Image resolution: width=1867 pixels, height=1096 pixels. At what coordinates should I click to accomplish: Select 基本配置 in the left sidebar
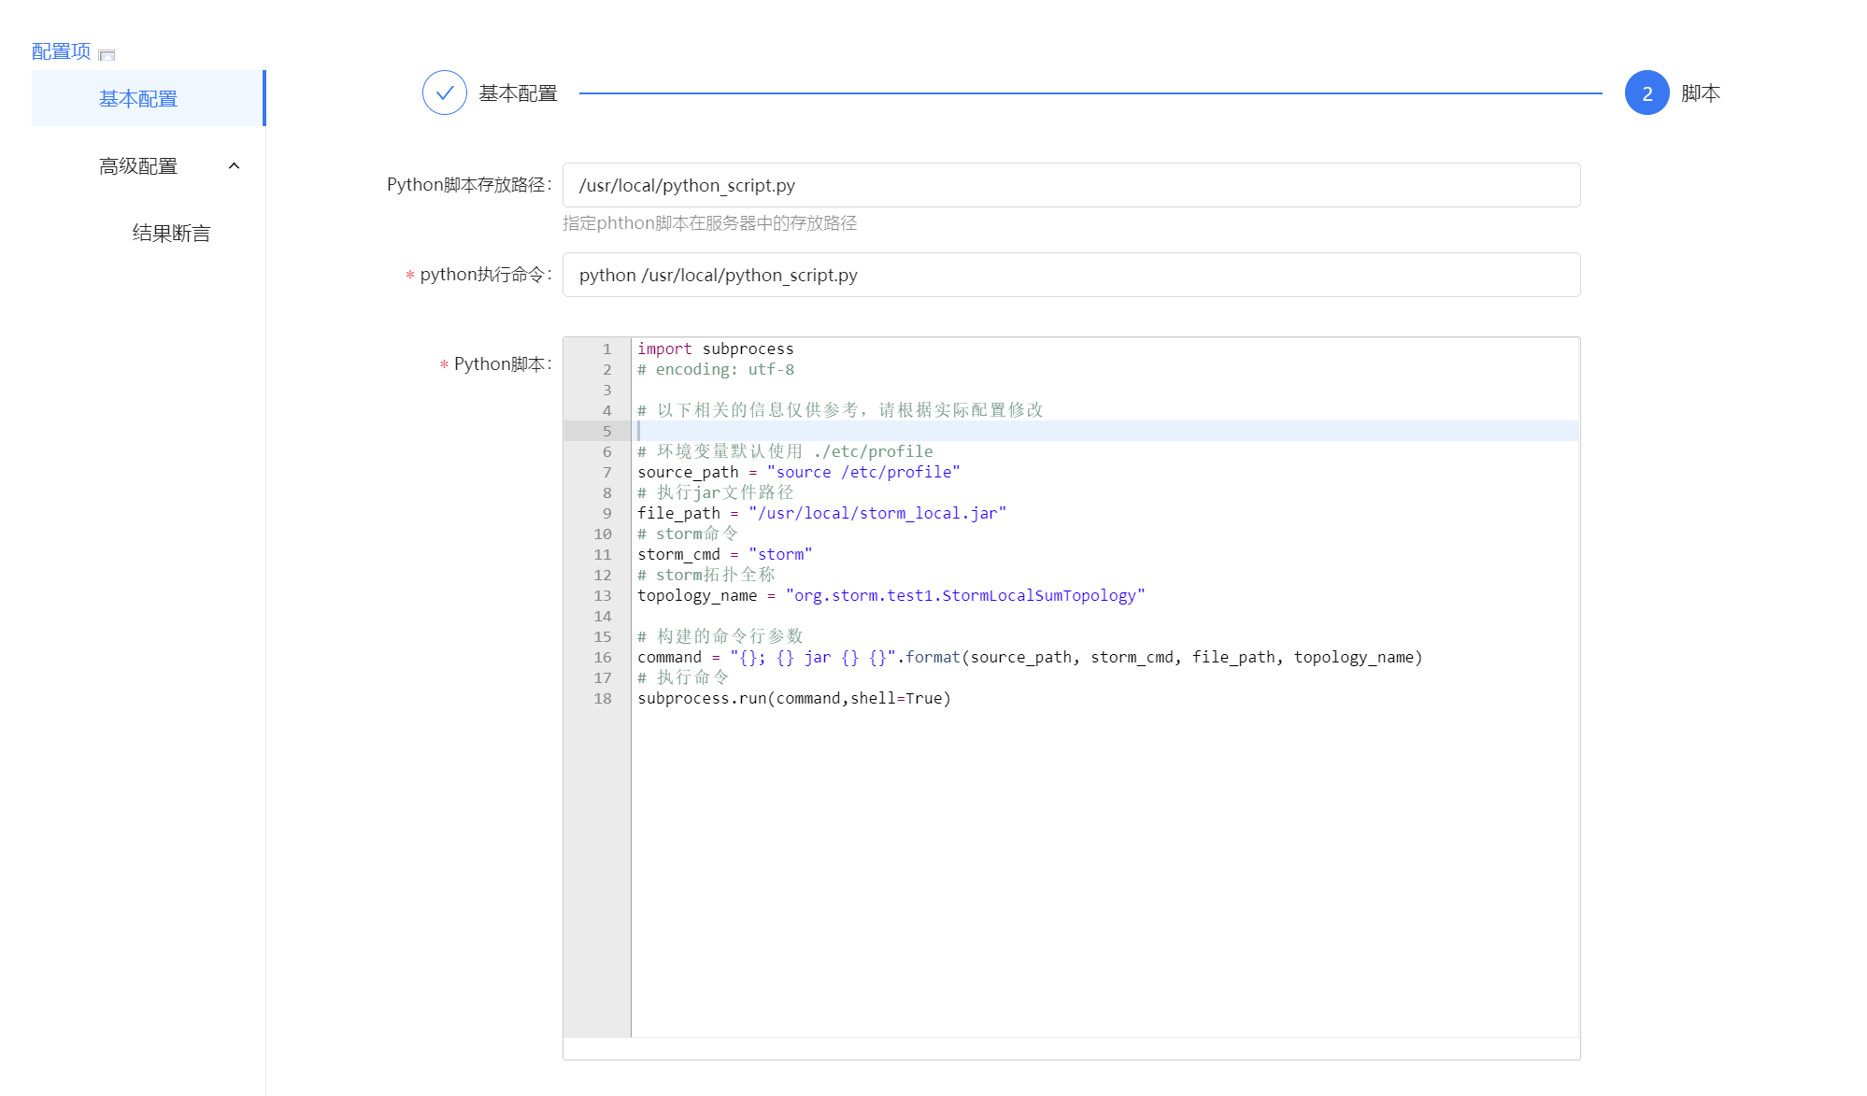pyautogui.click(x=138, y=98)
